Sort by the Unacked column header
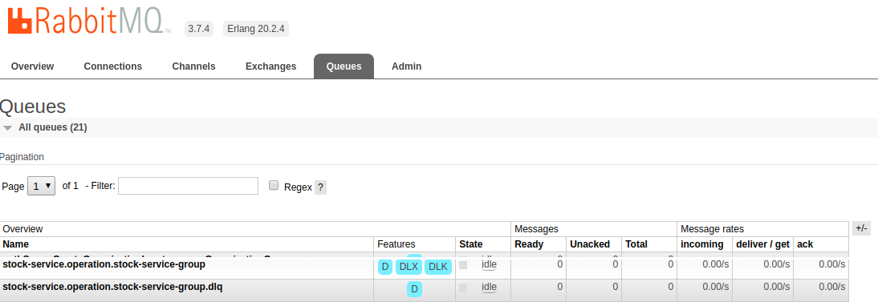878x302 pixels. click(590, 244)
